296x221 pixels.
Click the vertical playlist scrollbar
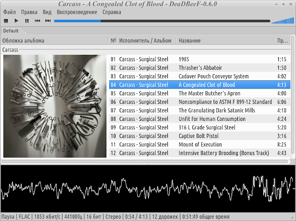pos(293,94)
